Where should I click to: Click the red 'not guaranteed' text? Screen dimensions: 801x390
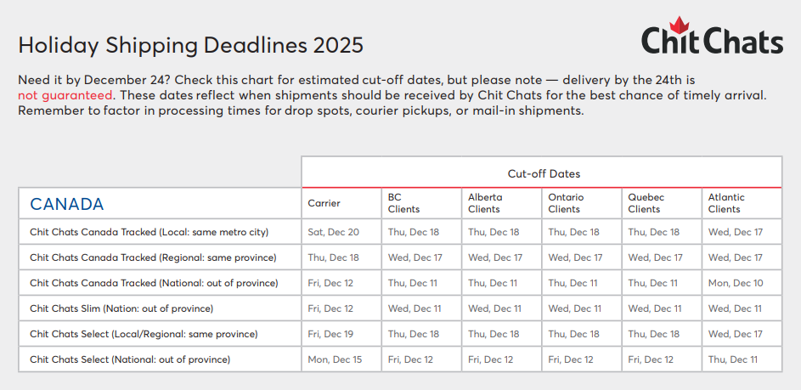click(65, 95)
